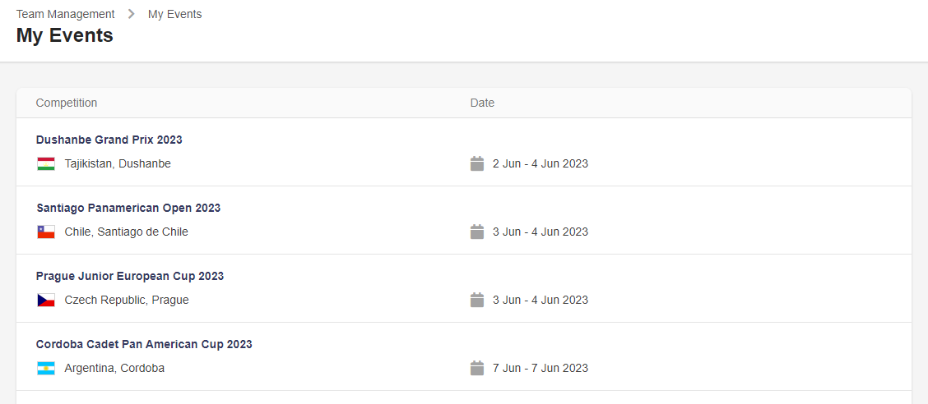
Task: Click the Czech Republic flag icon
Action: click(x=46, y=301)
